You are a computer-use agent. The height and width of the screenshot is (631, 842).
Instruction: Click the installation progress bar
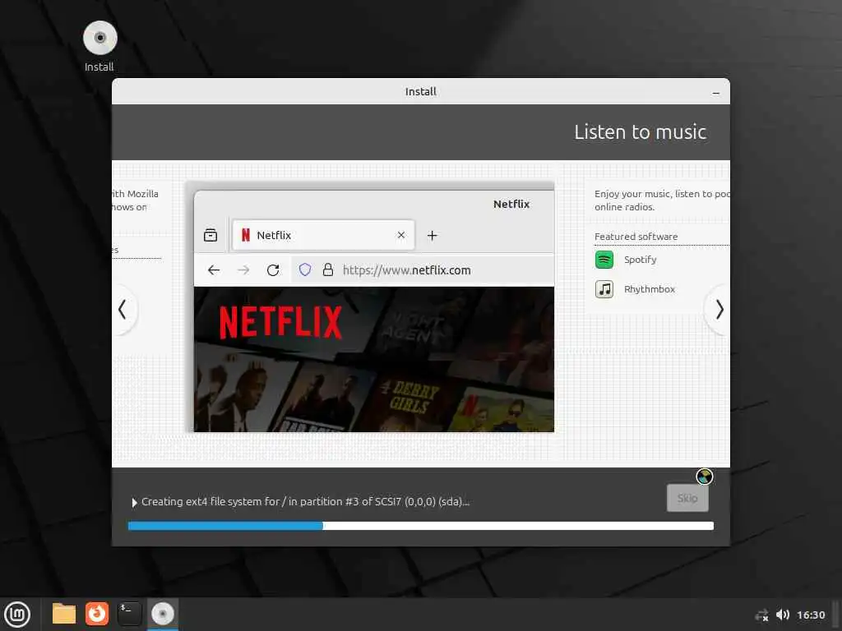420,526
